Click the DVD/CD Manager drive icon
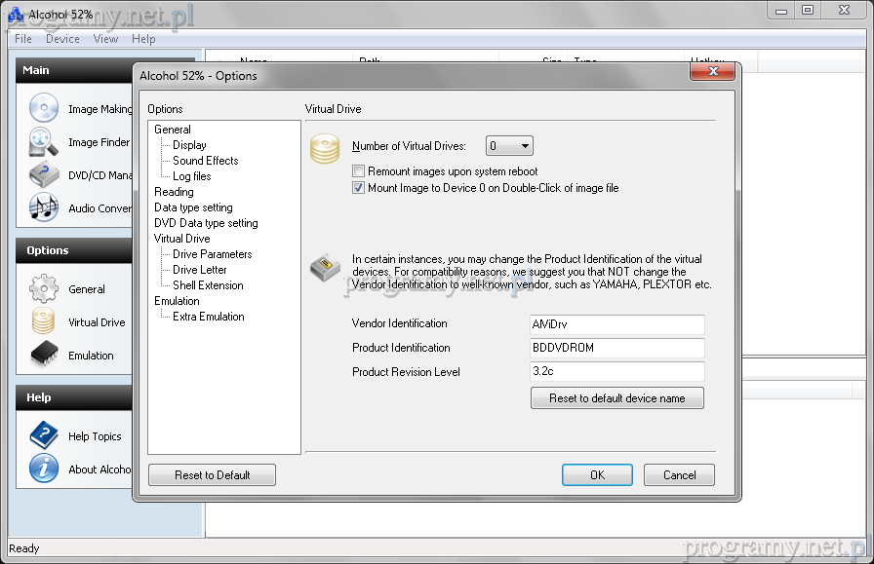Viewport: 874px width, 564px height. 44,175
